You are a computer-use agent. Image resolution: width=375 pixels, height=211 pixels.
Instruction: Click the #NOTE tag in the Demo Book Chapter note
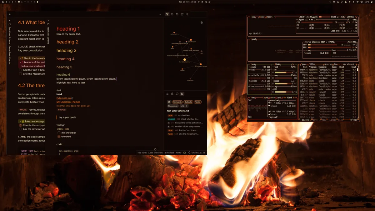click(x=23, y=110)
